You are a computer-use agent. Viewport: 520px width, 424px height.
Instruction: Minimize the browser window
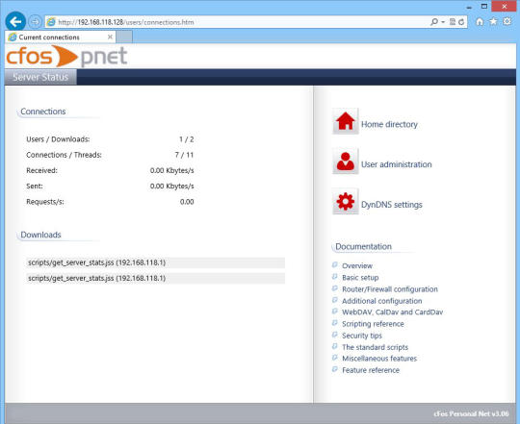[x=469, y=7]
